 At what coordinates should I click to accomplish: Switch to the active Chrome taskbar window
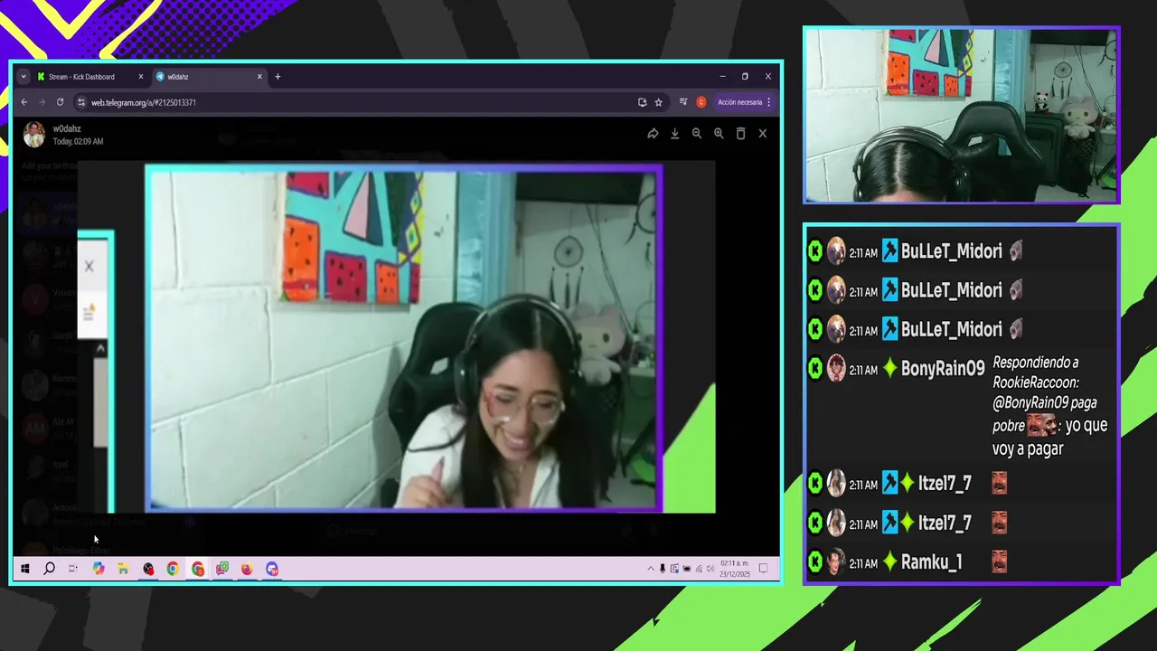tap(198, 569)
